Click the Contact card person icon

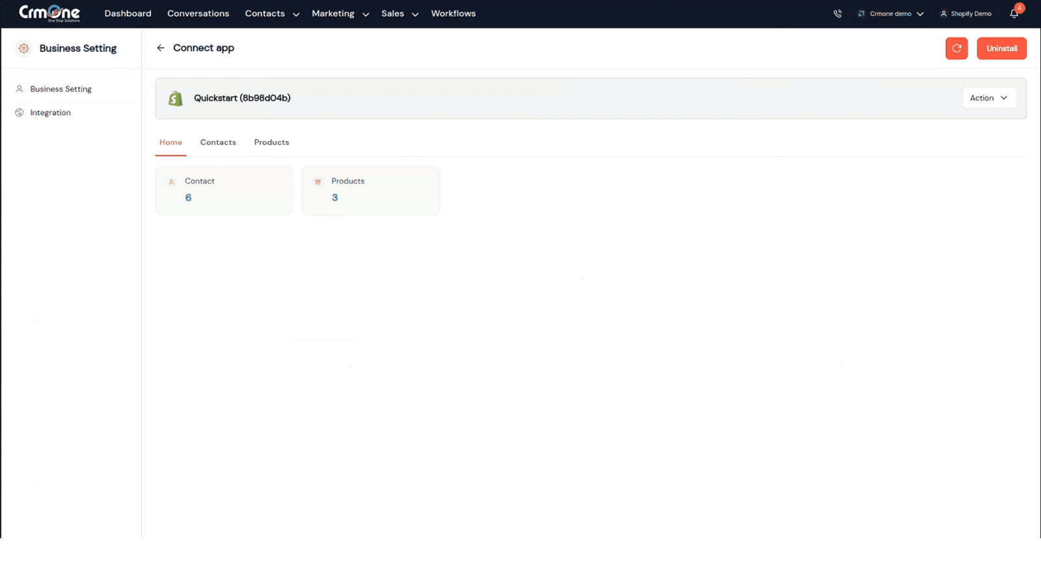click(172, 182)
